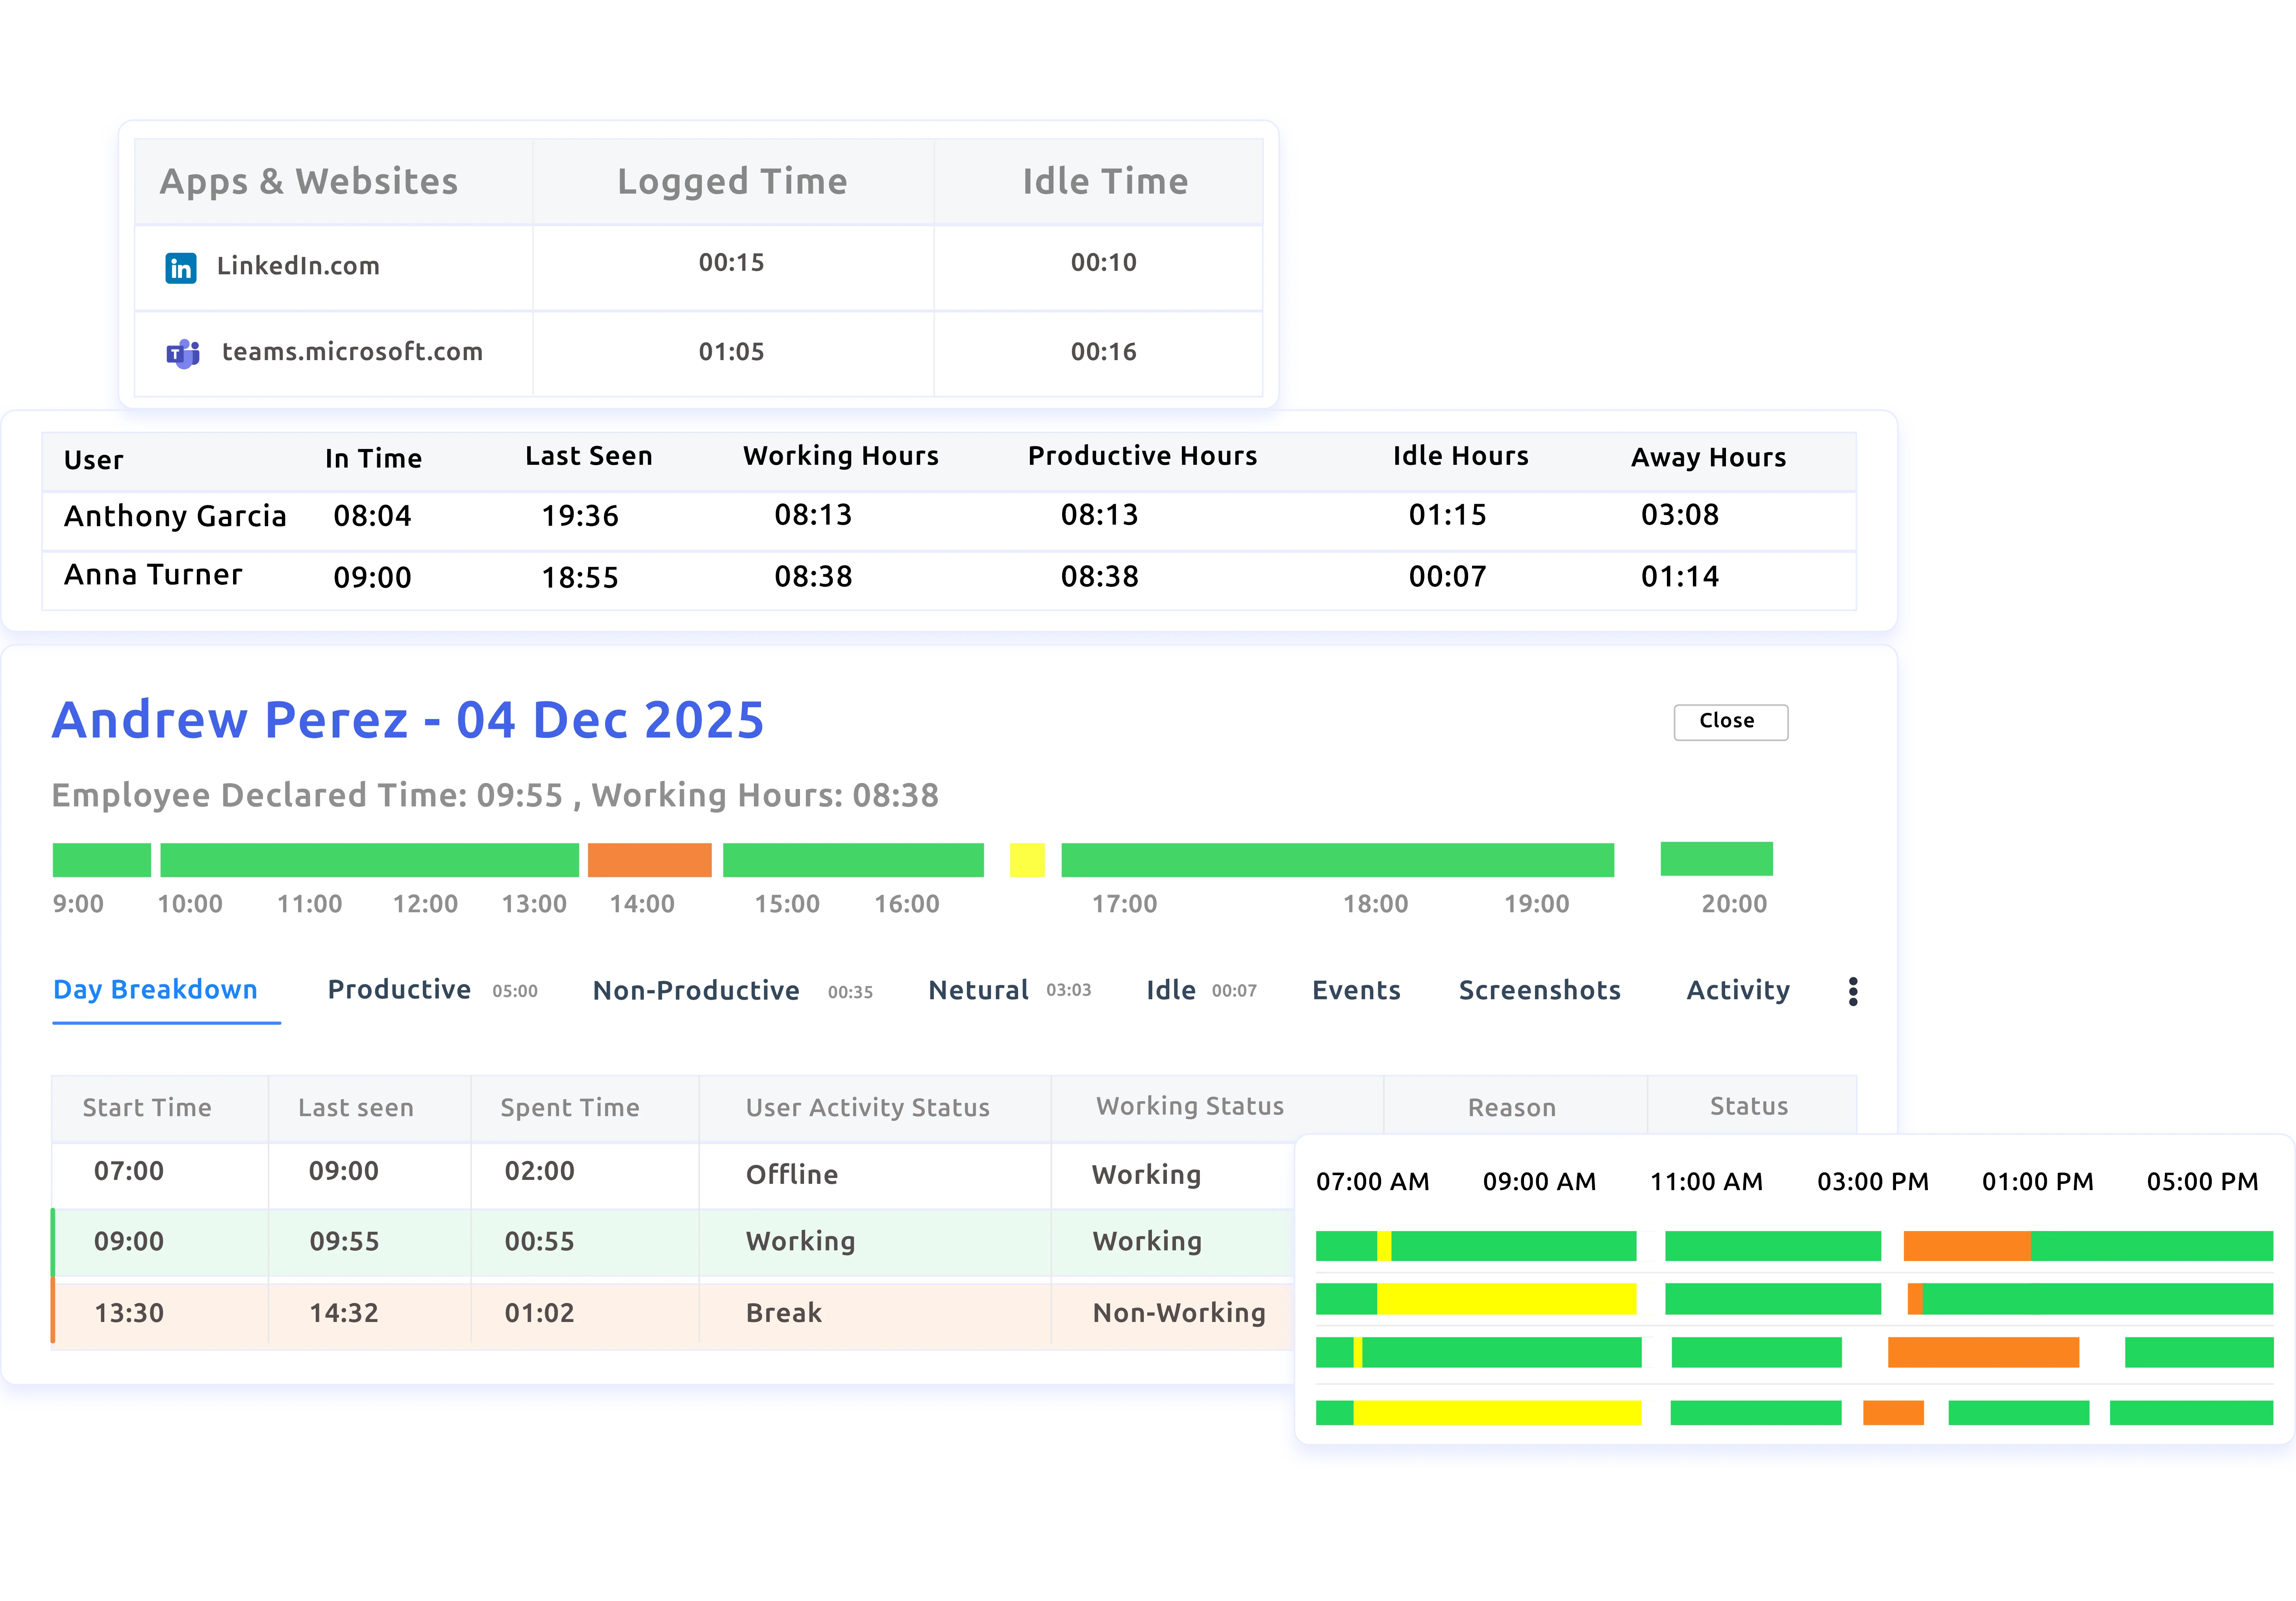Open the Non-Productive tab
Screen dimensions: 2296x1601
coord(695,990)
